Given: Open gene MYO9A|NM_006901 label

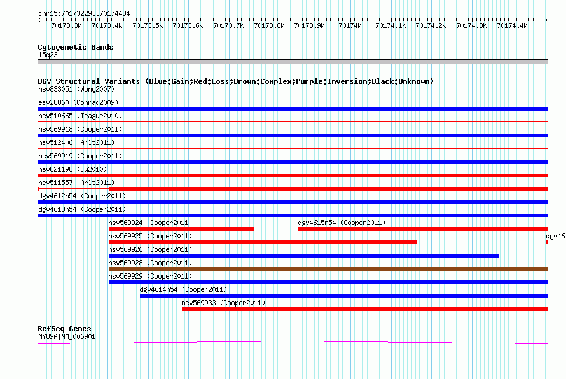Looking at the screenshot, I should 67,337.
